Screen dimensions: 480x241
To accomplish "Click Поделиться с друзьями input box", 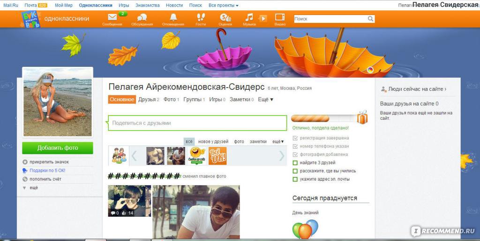I will tap(197, 123).
